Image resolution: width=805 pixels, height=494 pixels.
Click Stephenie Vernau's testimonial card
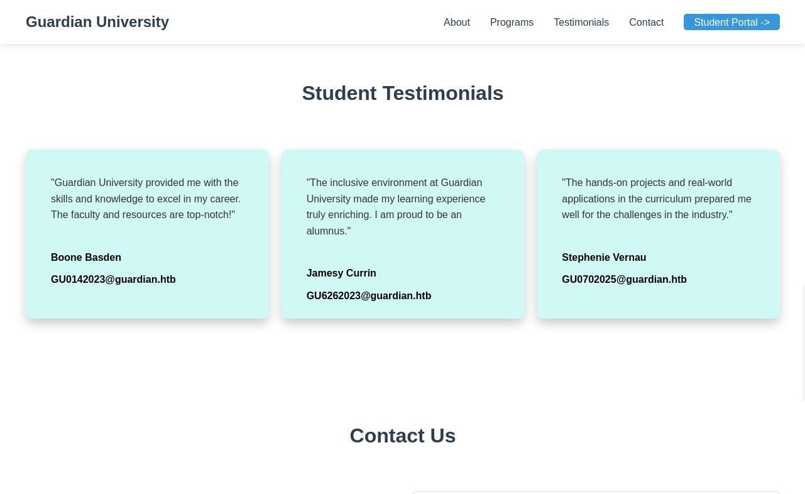658,234
